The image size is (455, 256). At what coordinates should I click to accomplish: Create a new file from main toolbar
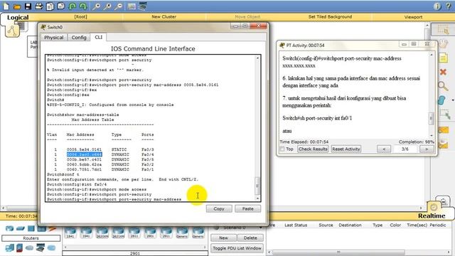(x=6, y=6)
